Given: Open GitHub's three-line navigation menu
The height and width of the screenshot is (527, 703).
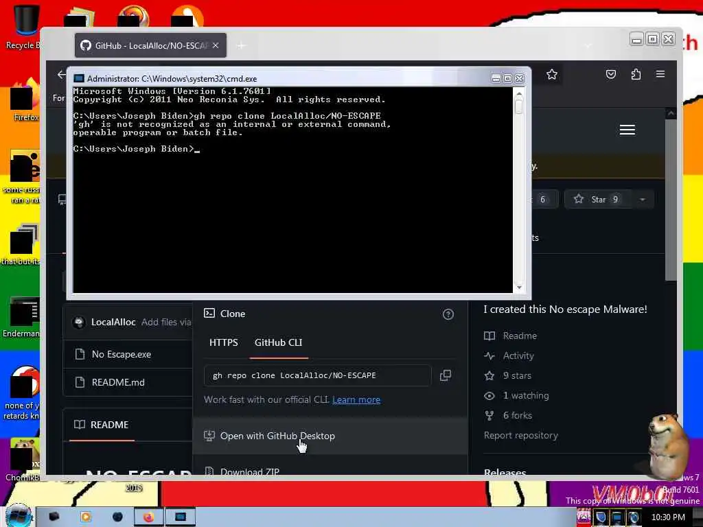Looking at the screenshot, I should coord(627,130).
